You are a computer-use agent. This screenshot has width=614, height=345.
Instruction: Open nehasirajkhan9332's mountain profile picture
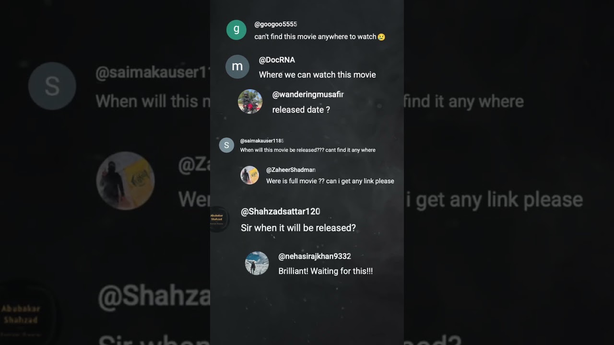click(257, 263)
